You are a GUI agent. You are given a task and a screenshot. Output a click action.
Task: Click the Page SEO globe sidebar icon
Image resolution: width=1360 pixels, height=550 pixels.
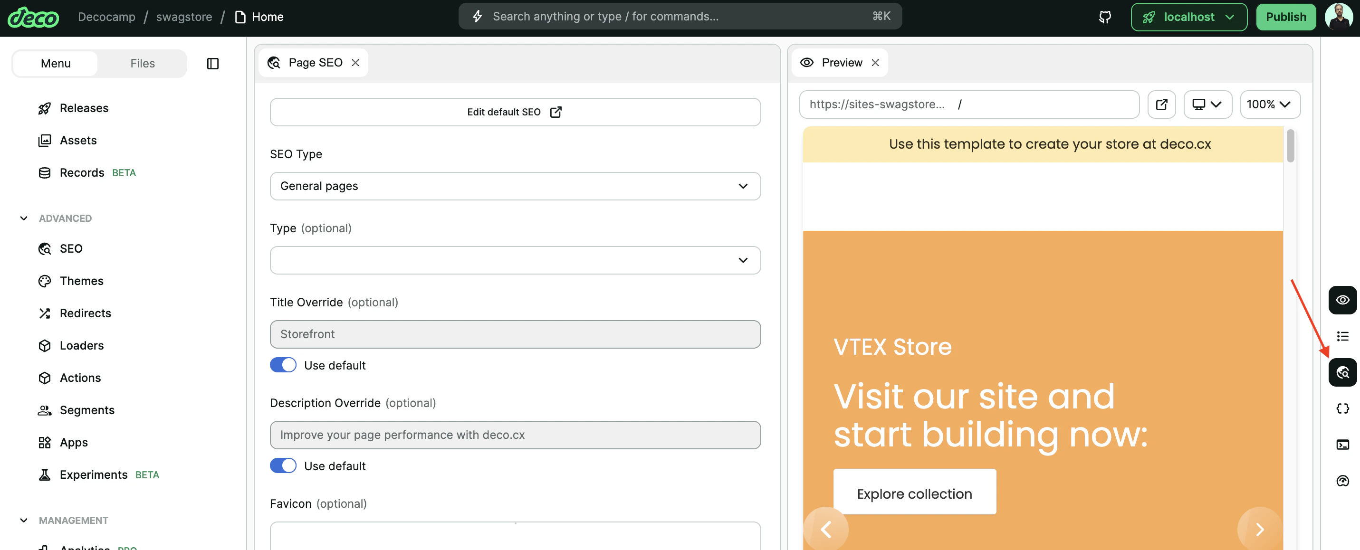[x=1342, y=373]
